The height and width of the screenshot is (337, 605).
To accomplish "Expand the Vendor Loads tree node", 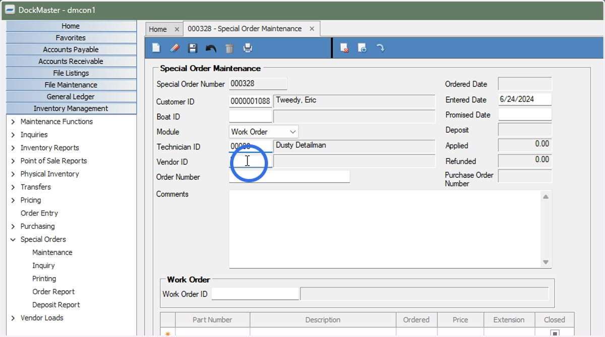I will point(13,318).
